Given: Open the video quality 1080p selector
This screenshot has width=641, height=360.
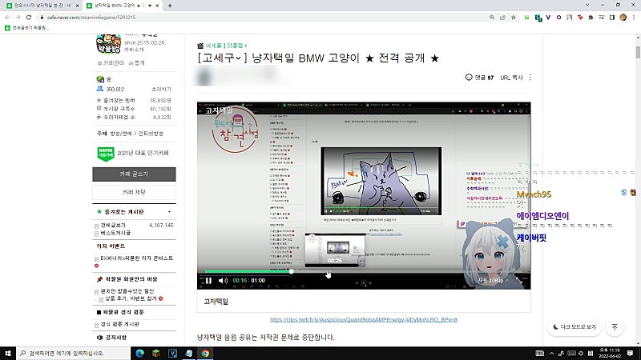Looking at the screenshot, I should tap(490, 281).
